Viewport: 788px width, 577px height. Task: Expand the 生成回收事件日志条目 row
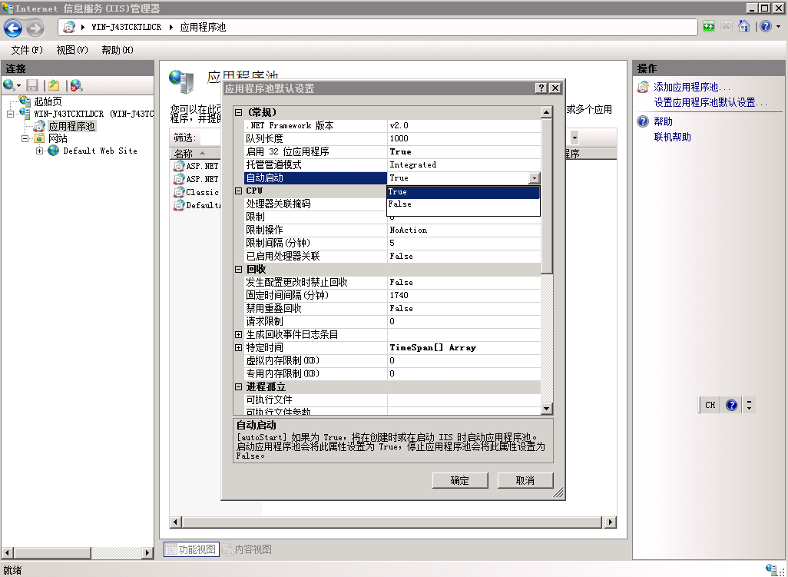click(x=239, y=335)
